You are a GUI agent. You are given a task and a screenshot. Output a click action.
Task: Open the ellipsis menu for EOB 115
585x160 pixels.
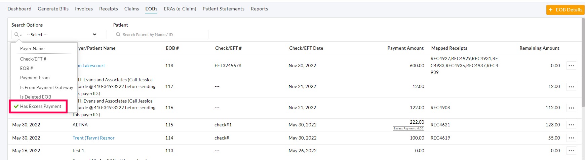[571, 125]
